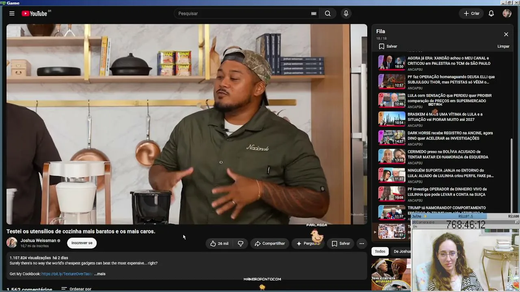Open the 10:54 BRASKEM video thumbnail
Screen dimensions: 520x292
pos(392,118)
